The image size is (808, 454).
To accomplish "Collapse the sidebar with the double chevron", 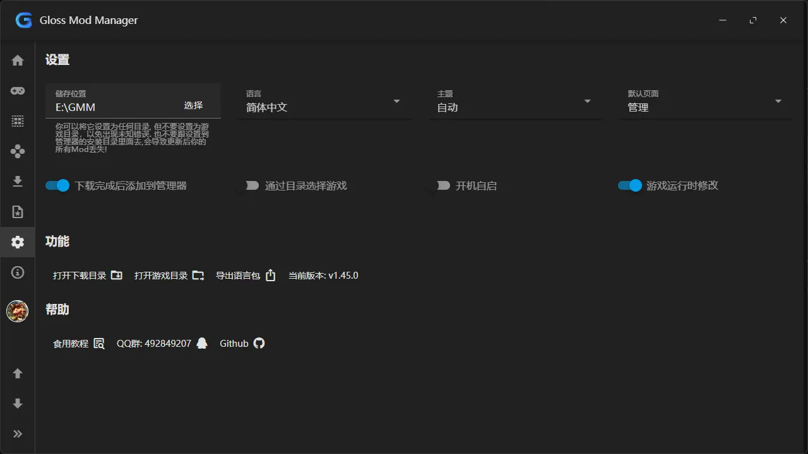I will [17, 433].
